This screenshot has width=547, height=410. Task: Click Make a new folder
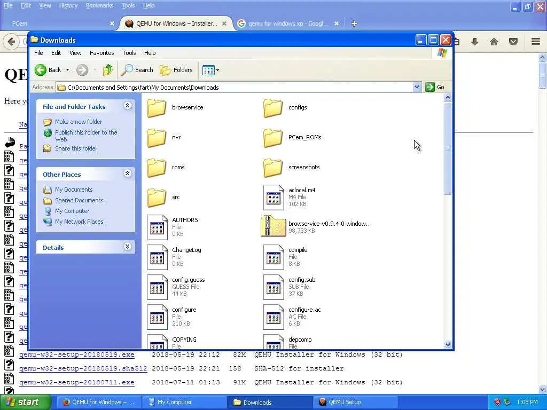point(79,122)
